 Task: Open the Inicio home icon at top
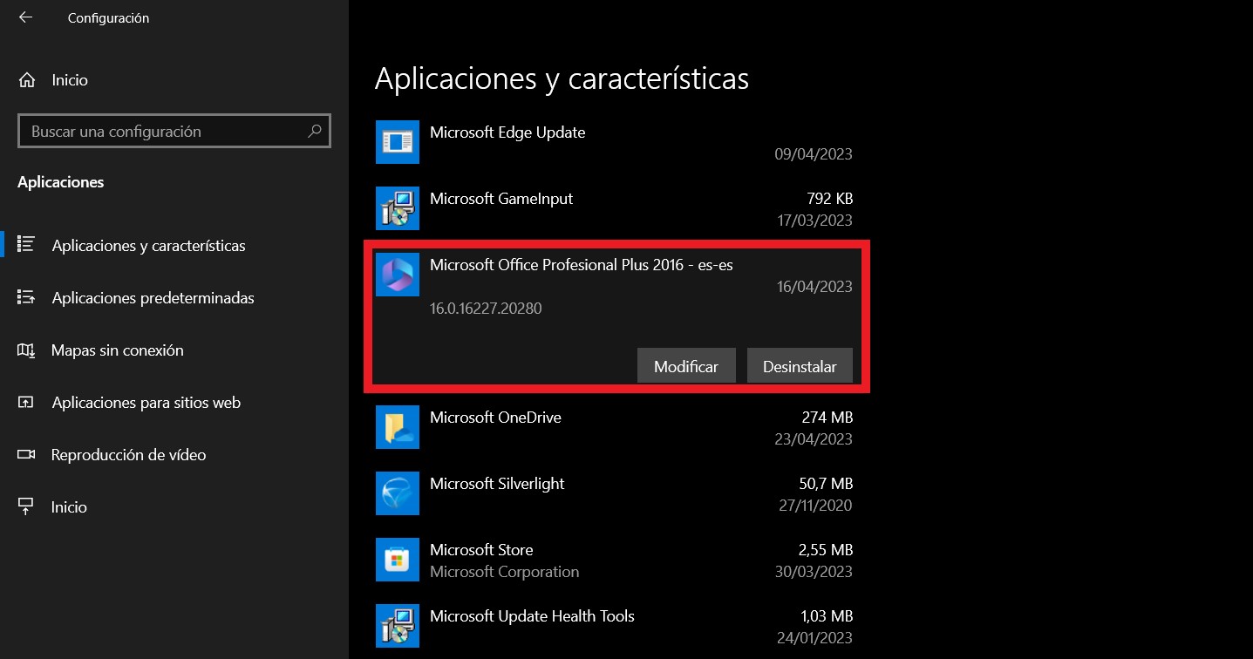(26, 80)
